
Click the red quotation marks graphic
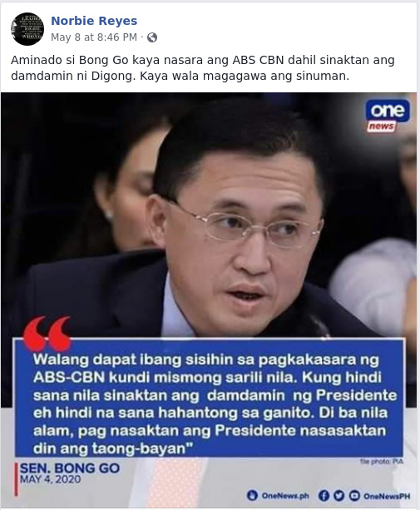[x=47, y=333]
